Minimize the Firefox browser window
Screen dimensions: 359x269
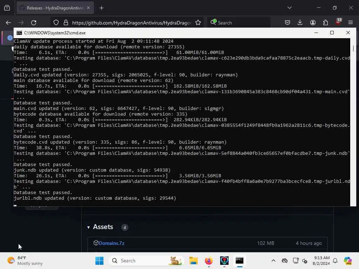point(318,8)
